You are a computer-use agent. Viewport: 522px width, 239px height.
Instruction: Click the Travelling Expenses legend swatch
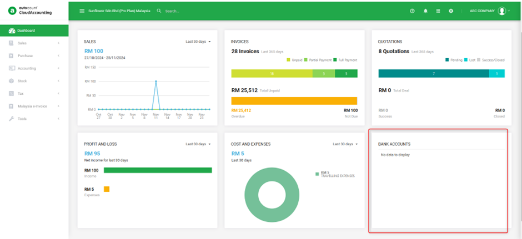click(x=317, y=174)
